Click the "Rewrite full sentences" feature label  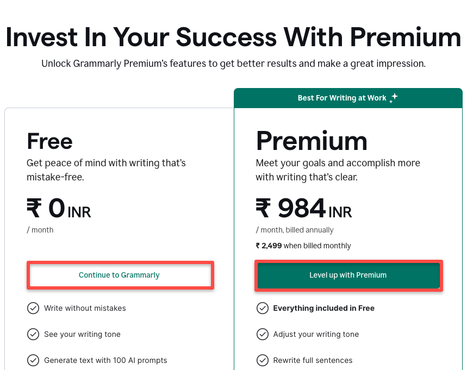(313, 360)
